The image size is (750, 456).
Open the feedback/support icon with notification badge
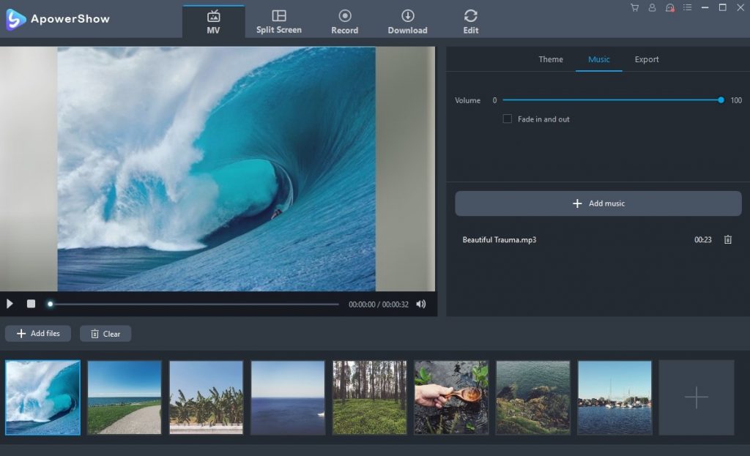click(x=670, y=8)
